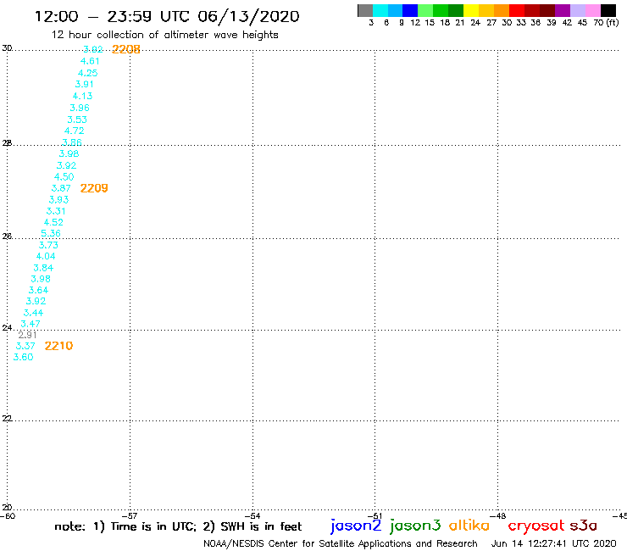Click the '12 hour collection of altimeter wave heights' subtitle
This screenshot has width=627, height=551.
164,36
